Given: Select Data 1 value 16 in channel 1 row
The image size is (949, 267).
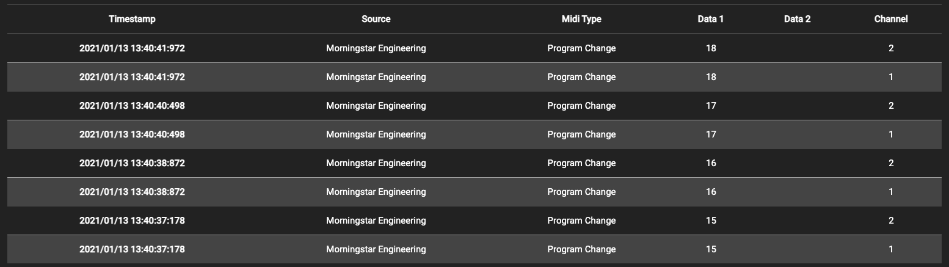Looking at the screenshot, I should point(711,192).
